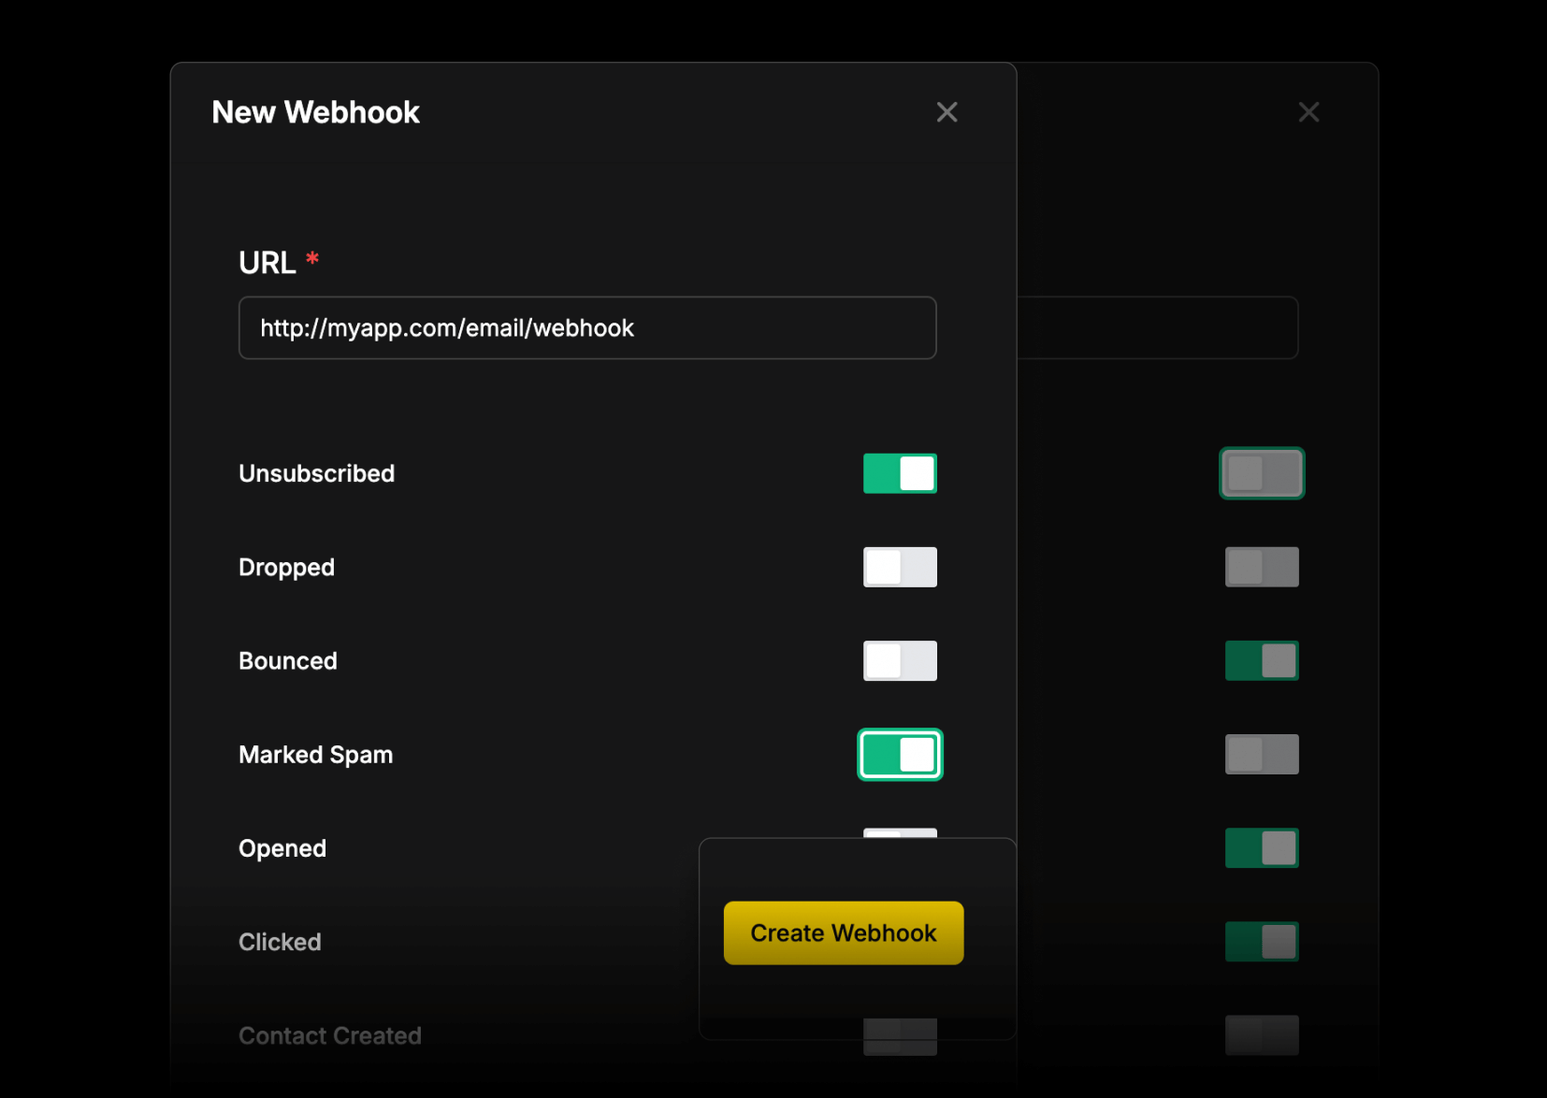Image resolution: width=1547 pixels, height=1098 pixels.
Task: Click the Bounced label
Action: coord(288,660)
